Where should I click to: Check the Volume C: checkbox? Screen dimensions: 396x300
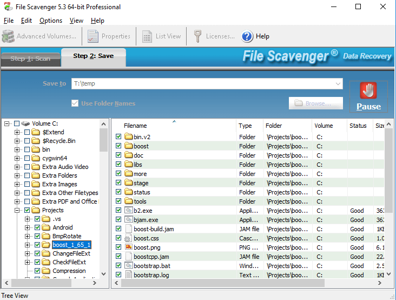point(17,123)
